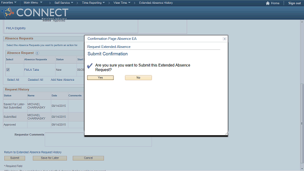This screenshot has height=171, width=304.
Task: Click the Select All link
Action: point(13,80)
